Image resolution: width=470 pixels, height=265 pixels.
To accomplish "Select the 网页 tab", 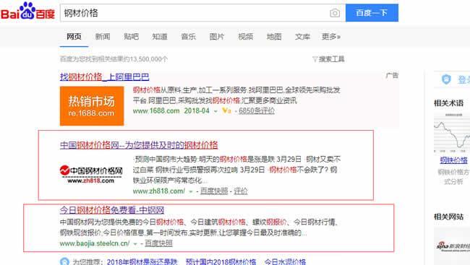I will (x=74, y=37).
